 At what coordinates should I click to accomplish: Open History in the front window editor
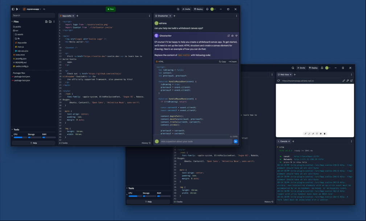[146, 143]
